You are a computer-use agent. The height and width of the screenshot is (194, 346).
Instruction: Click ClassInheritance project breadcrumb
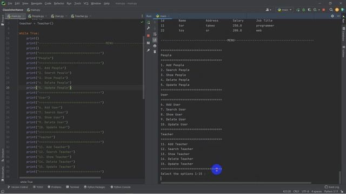(x=13, y=10)
